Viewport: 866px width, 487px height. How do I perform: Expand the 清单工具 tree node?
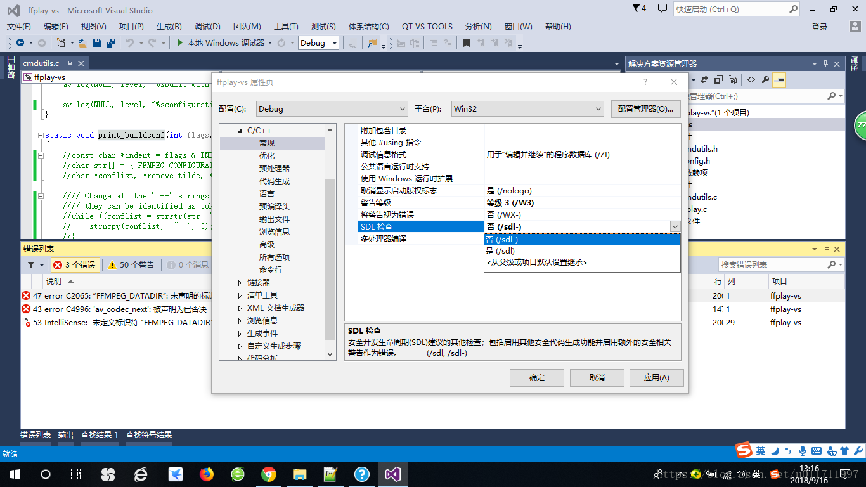(240, 295)
